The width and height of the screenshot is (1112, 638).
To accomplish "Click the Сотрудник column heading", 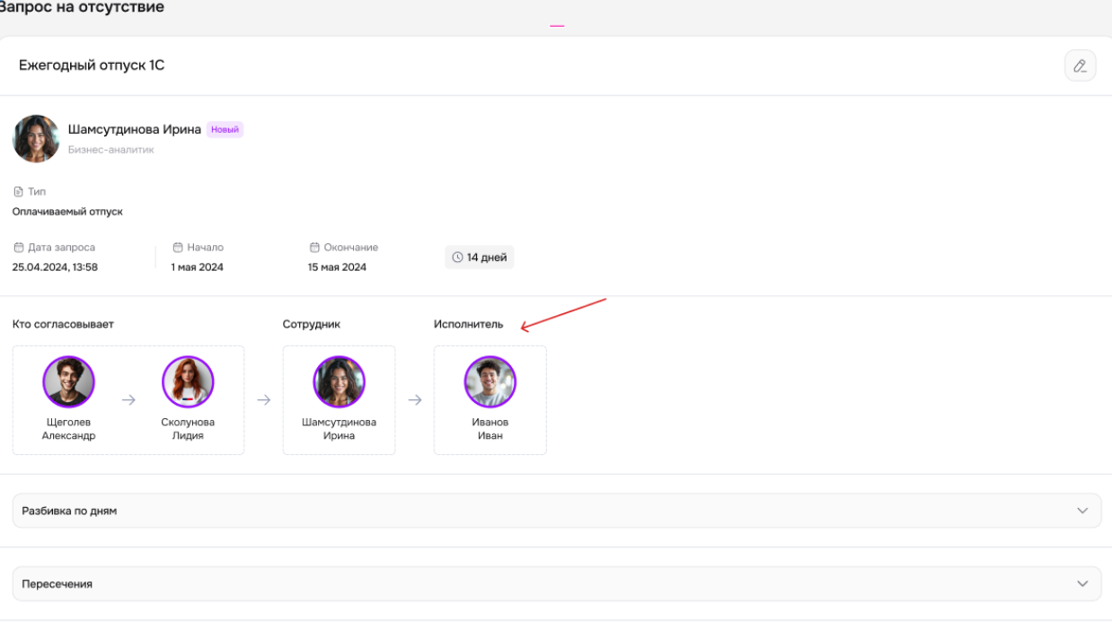I will 312,324.
